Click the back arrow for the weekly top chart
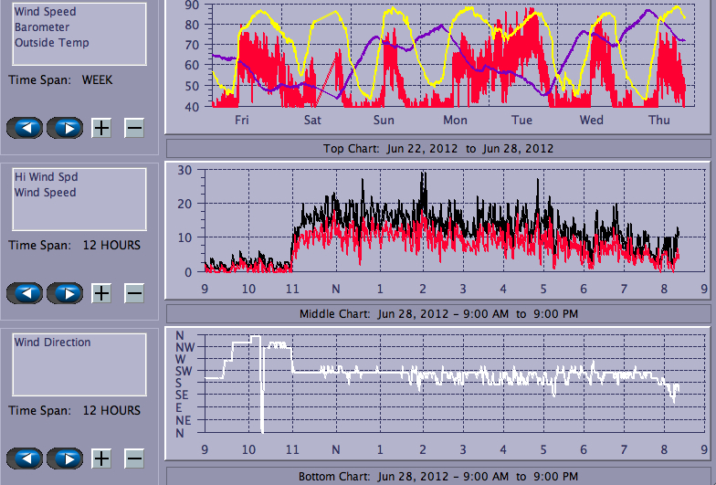Viewport: 716px width, 485px height. tap(25, 128)
